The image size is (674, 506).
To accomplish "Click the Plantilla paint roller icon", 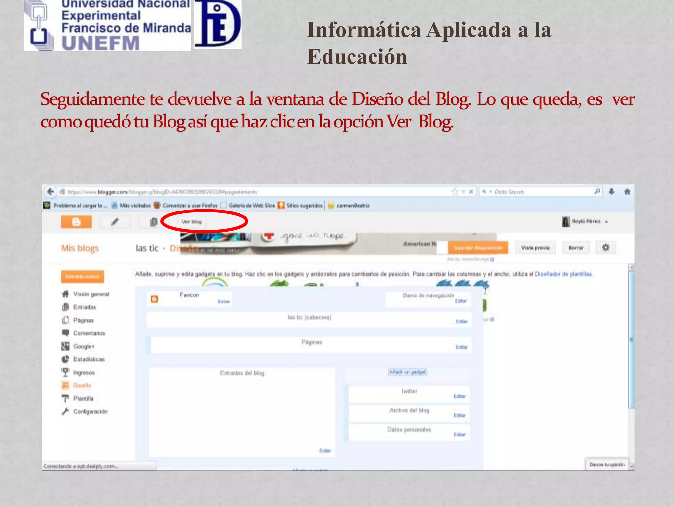I will [65, 398].
